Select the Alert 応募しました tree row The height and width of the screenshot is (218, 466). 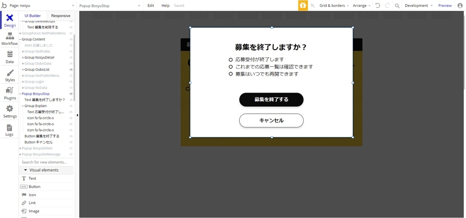click(38, 45)
